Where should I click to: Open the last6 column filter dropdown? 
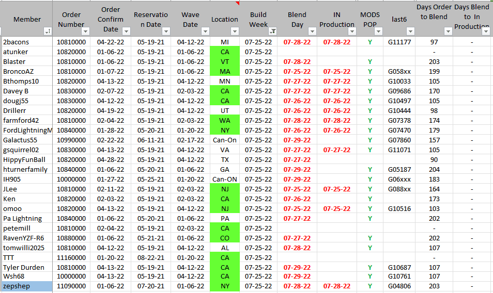click(410, 31)
